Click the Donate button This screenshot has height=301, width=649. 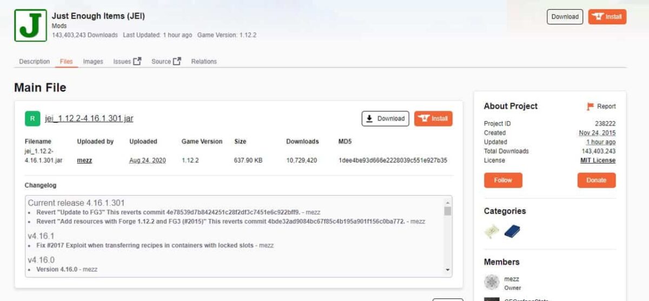point(596,180)
